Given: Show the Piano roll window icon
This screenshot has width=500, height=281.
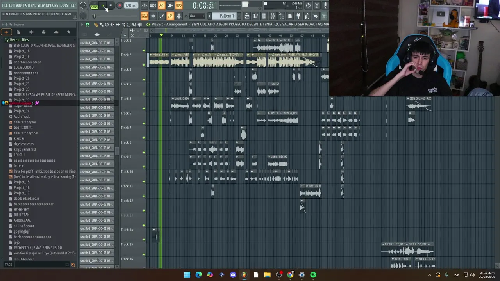Looking at the screenshot, I should (x=255, y=16).
